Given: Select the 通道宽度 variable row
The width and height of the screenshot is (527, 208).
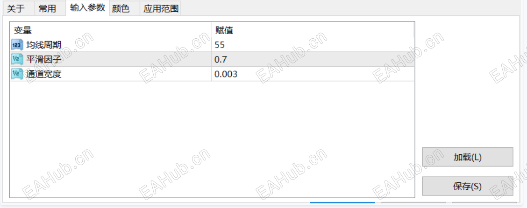Looking at the screenshot, I should click(212, 74).
